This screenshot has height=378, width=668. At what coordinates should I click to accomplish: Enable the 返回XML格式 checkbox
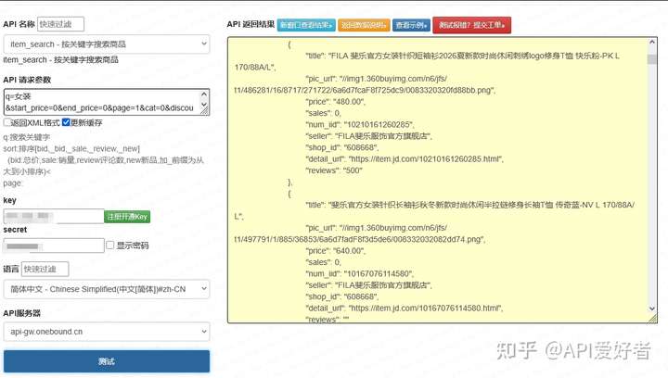(x=6, y=122)
